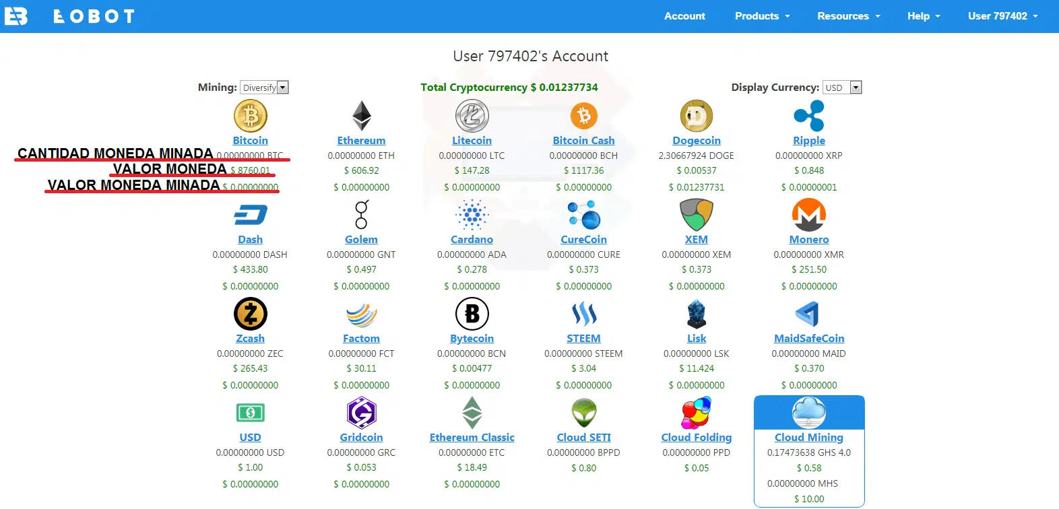The width and height of the screenshot is (1059, 509).
Task: Open the Factom link
Action: tap(362, 339)
